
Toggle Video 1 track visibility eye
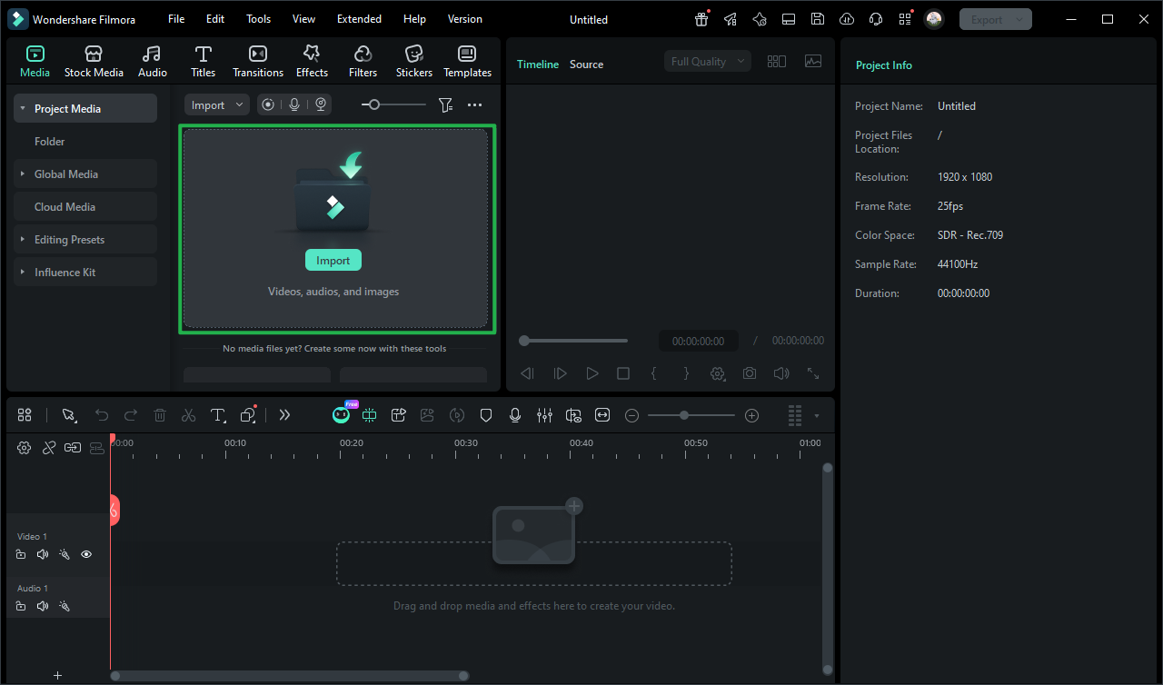tap(86, 554)
